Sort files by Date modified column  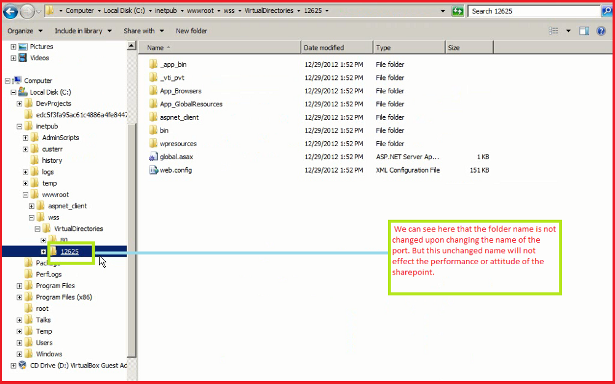(324, 47)
